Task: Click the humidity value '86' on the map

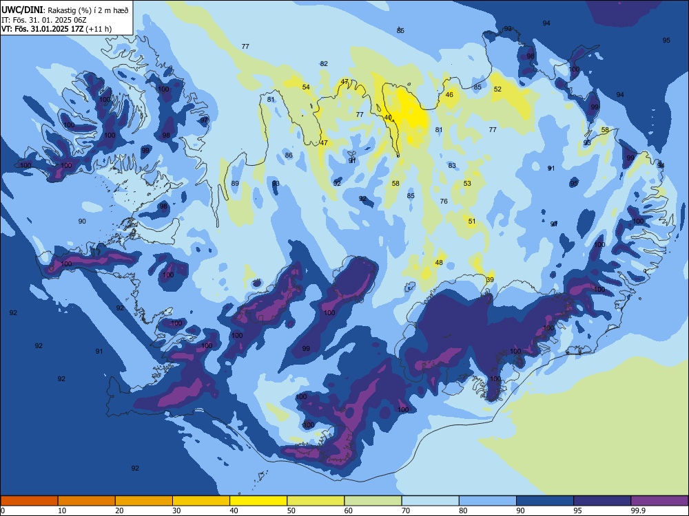Action: point(289,155)
